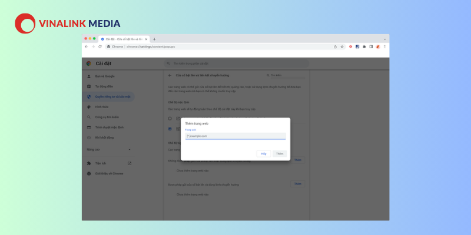Image resolution: width=471 pixels, height=235 pixels.
Task: Click the clipboard icon beside Tự động điền
Action: [x=89, y=86]
